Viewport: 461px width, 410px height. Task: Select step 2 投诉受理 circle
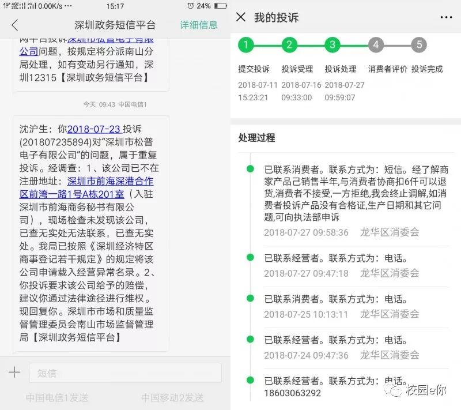(289, 45)
